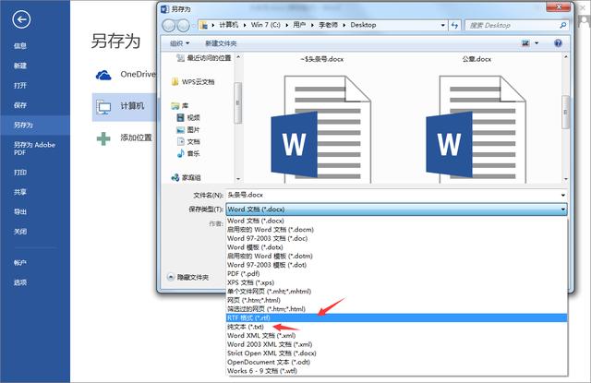Go back using the circled arrow icon
This screenshot has width=591, height=383.
pos(21,19)
